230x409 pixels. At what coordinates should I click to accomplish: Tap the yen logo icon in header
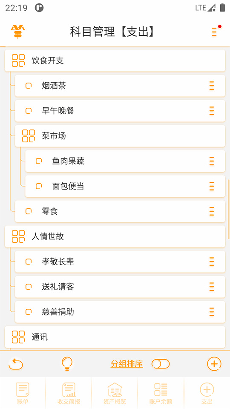[18, 32]
